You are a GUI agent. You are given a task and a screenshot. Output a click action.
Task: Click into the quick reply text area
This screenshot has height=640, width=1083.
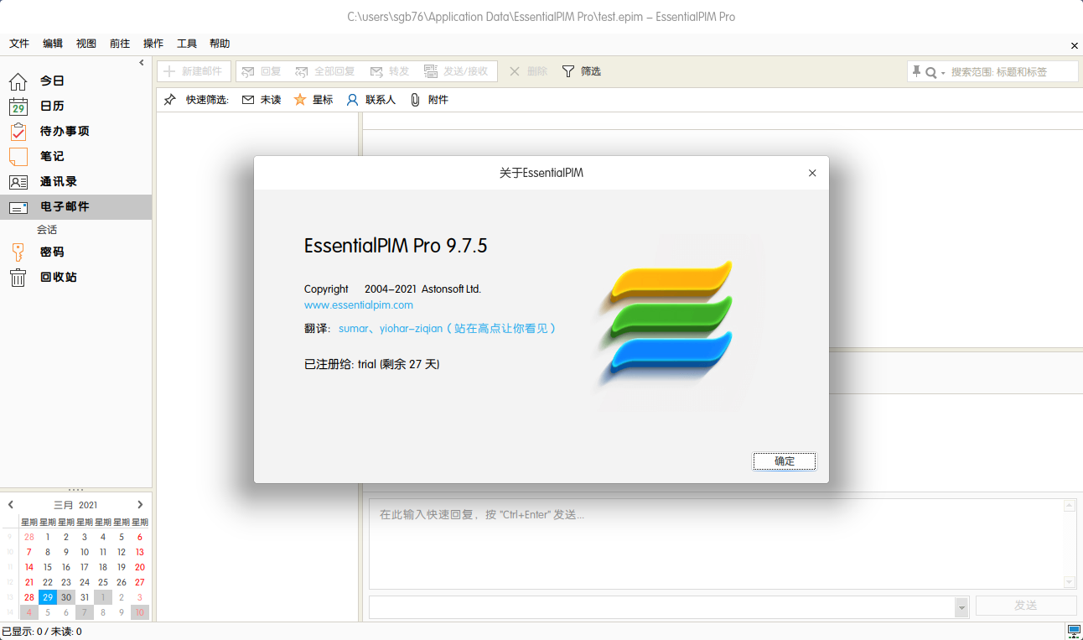(712, 545)
